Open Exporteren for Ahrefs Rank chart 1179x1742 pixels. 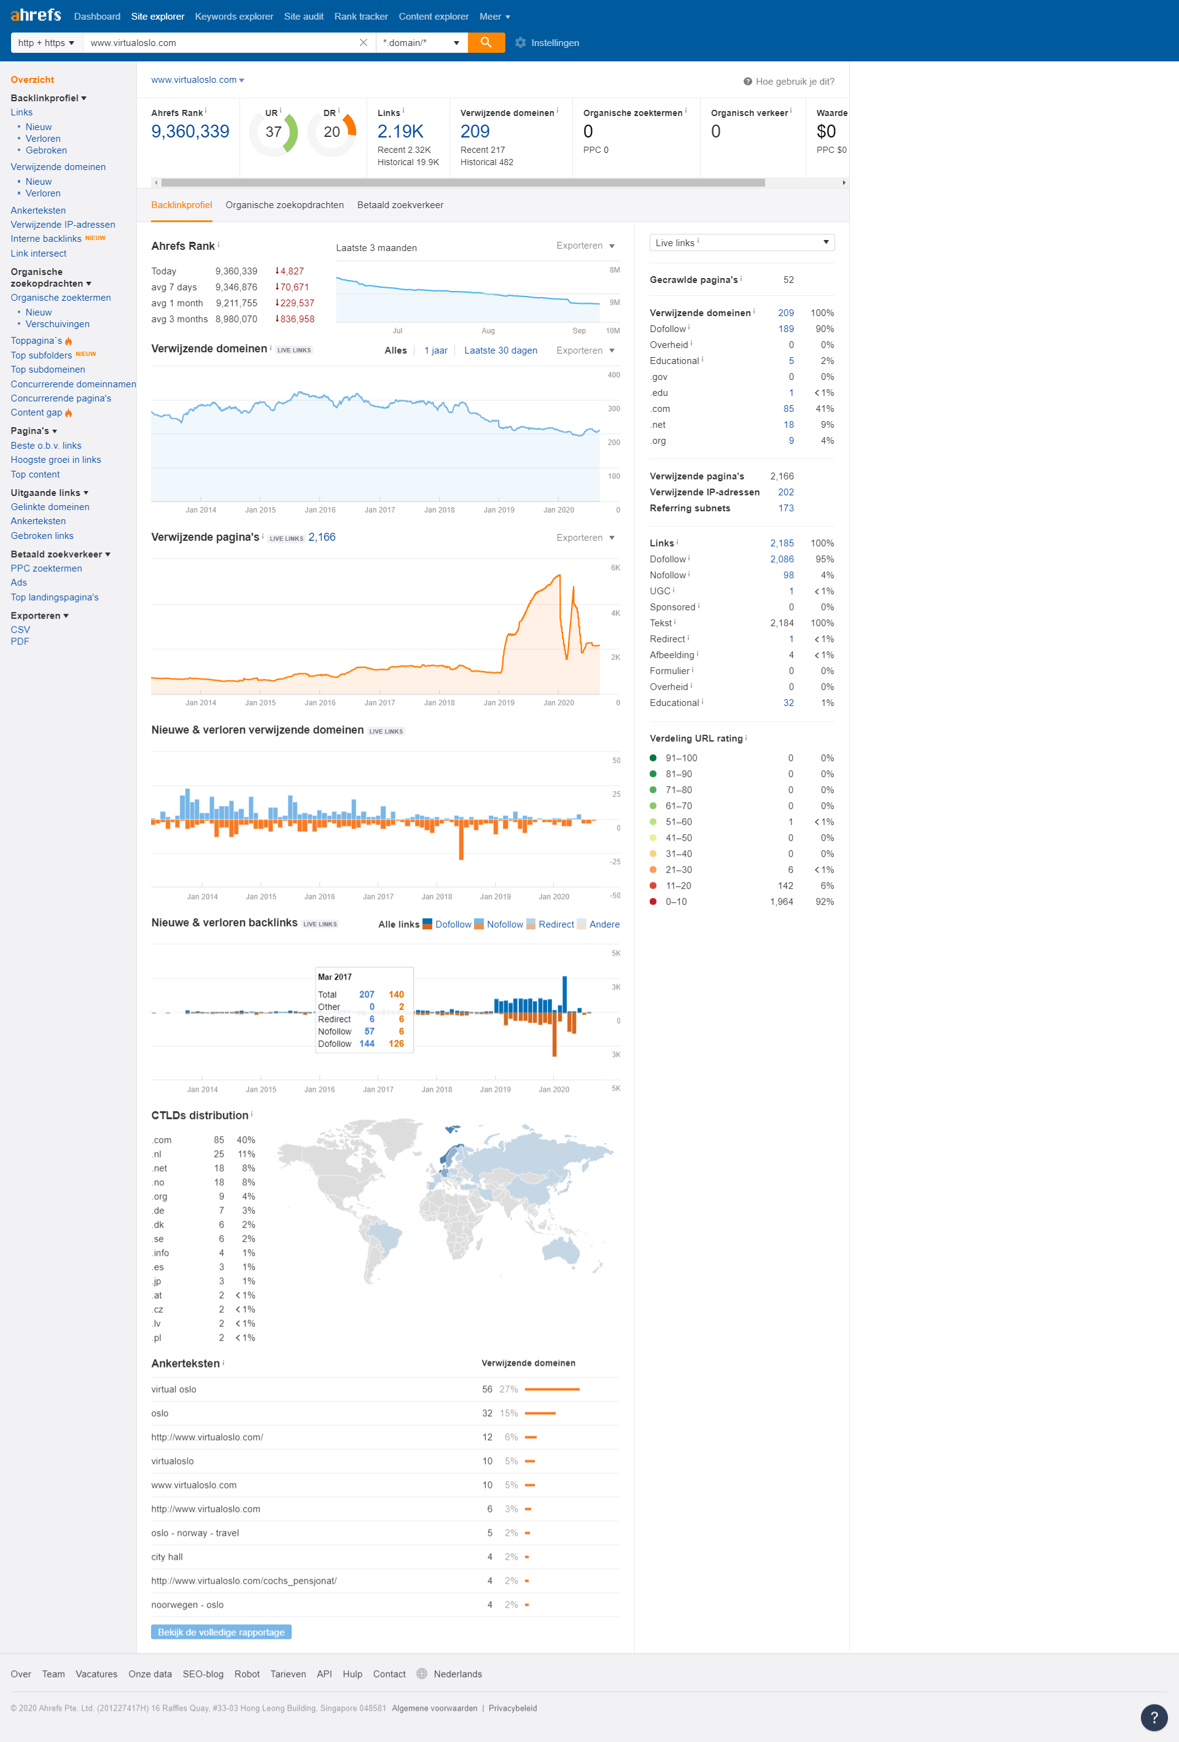click(586, 246)
